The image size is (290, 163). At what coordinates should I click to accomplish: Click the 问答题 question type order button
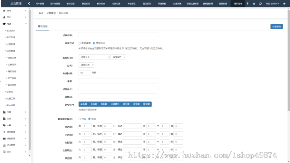point(136,104)
